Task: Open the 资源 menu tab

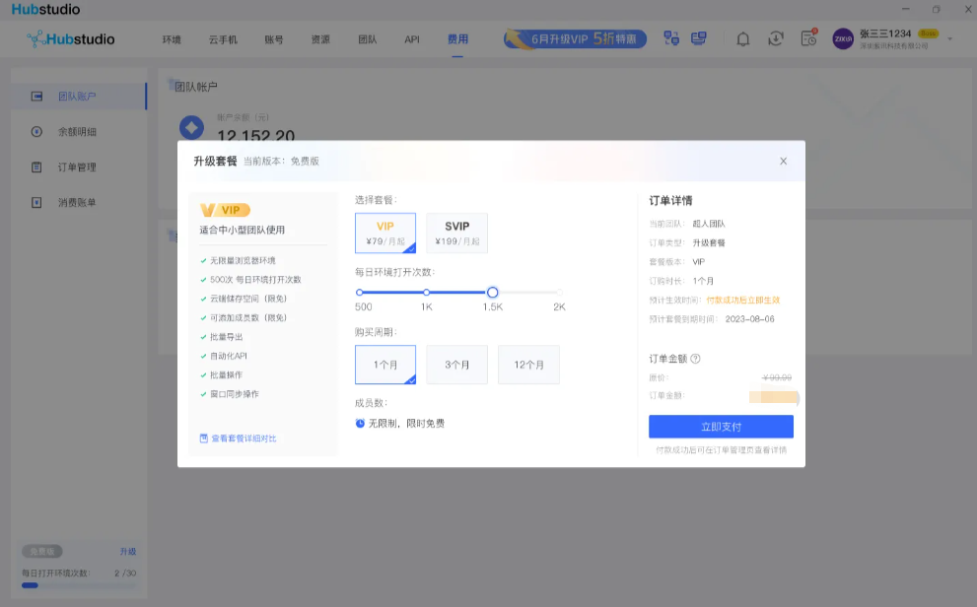Action: 320,39
